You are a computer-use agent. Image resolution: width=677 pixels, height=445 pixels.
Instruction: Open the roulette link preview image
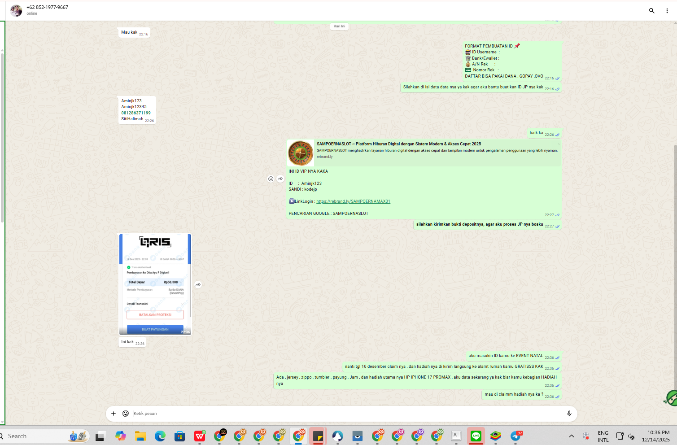(301, 153)
